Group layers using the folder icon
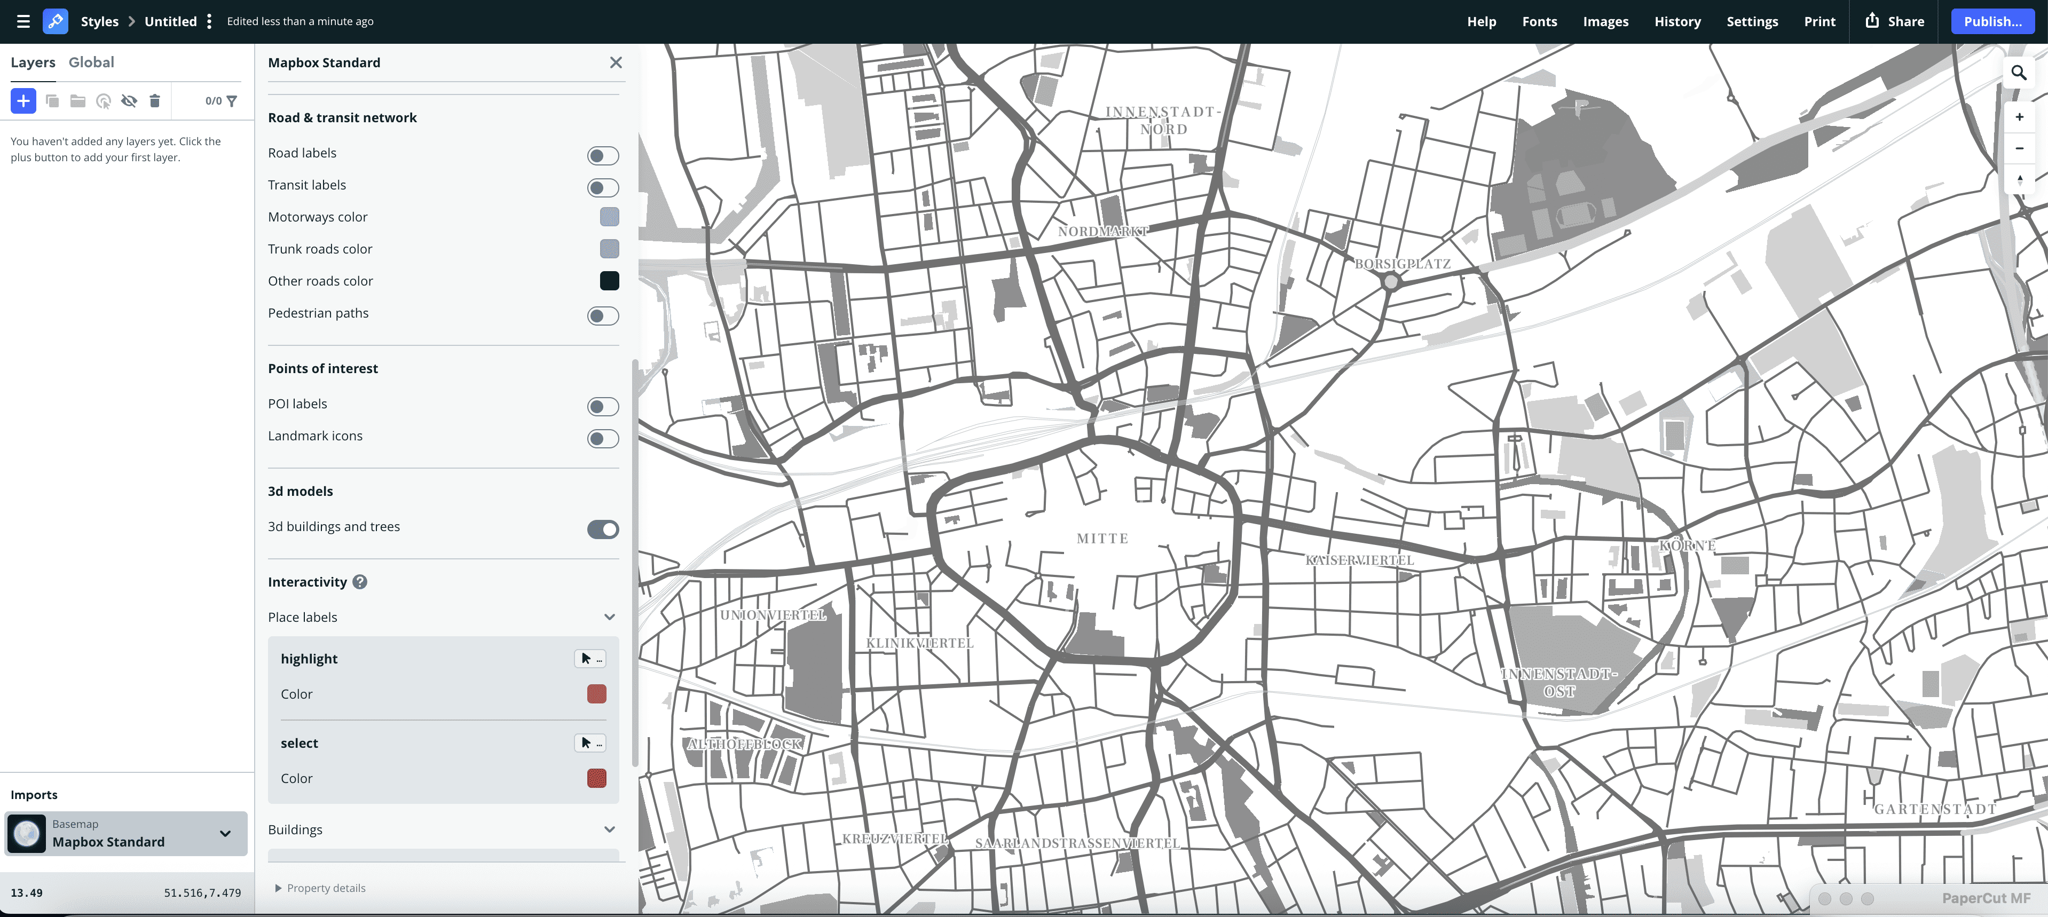The width and height of the screenshot is (2048, 917). 77,101
